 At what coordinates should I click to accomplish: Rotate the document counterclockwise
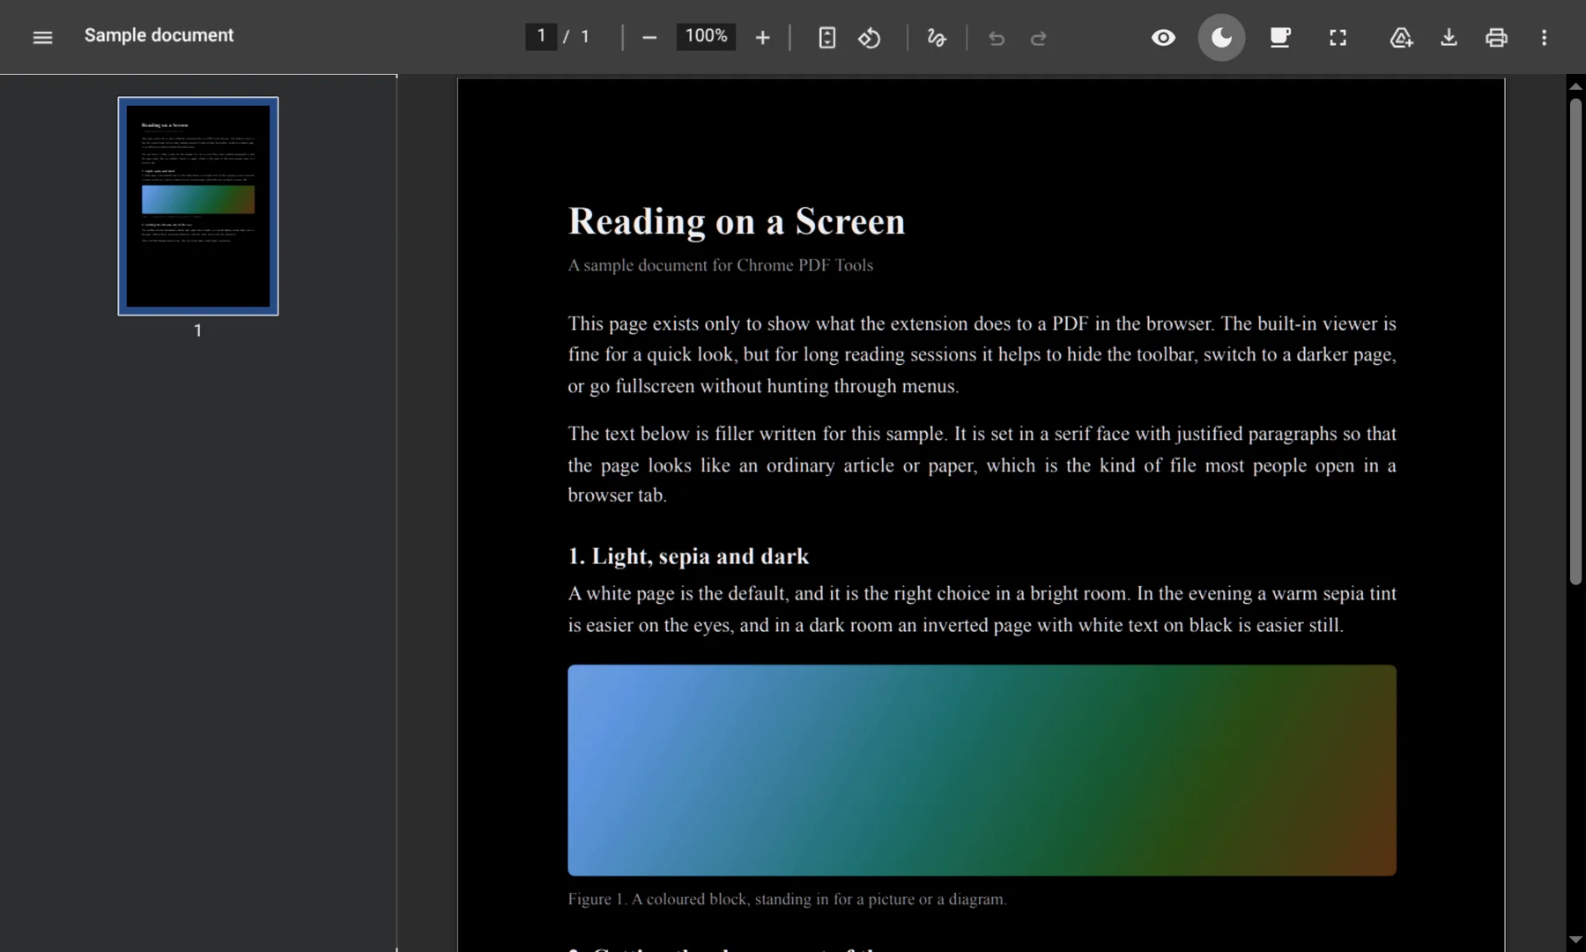click(x=870, y=37)
